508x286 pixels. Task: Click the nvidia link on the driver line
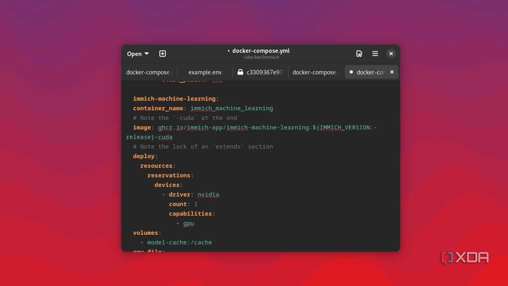208,194
